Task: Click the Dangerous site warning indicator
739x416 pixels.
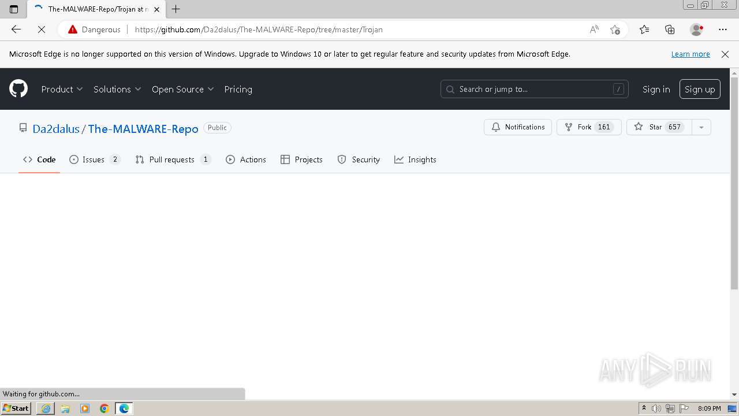Action: pyautogui.click(x=95, y=29)
